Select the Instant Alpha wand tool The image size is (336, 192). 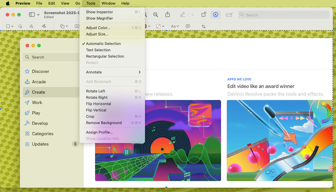(20, 26)
